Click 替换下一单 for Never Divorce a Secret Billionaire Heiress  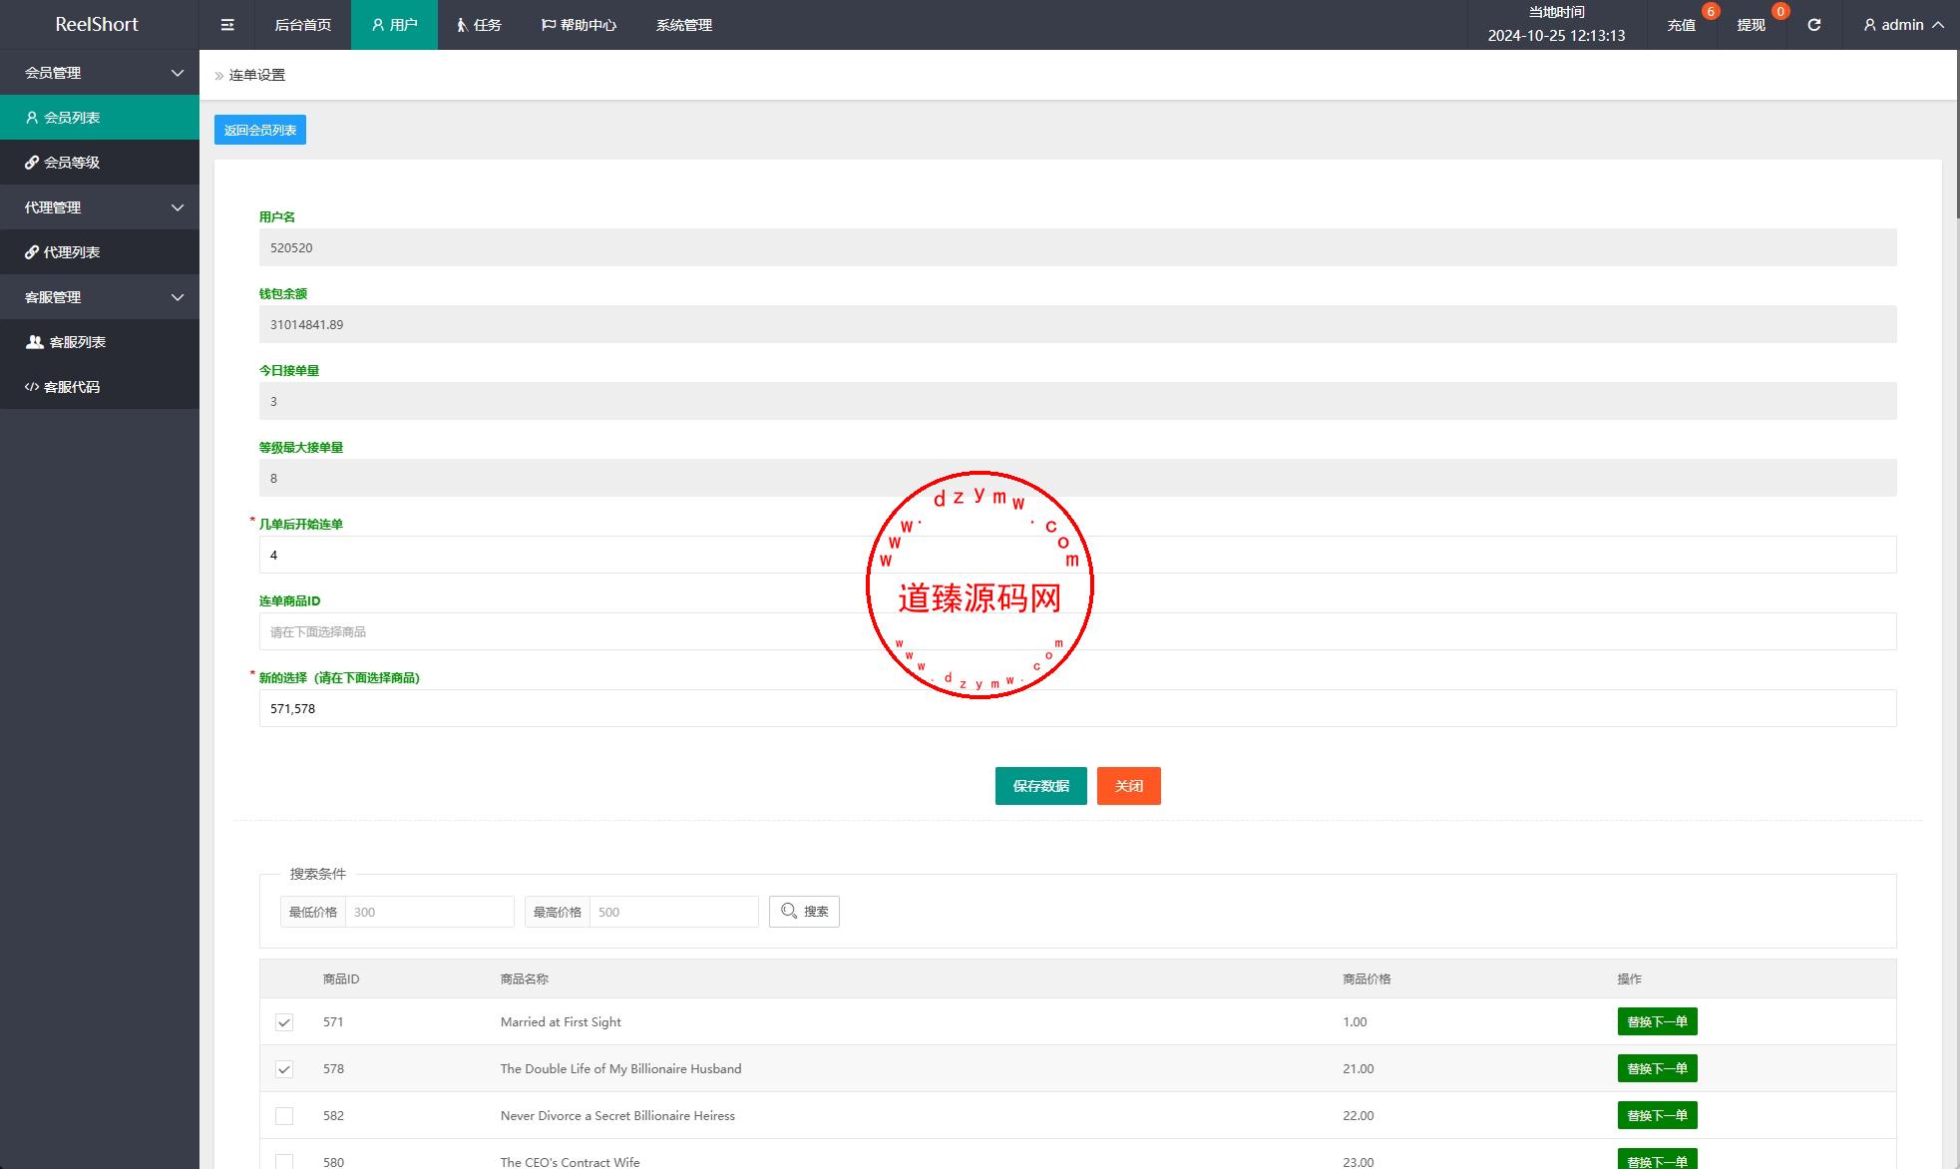(1657, 1115)
